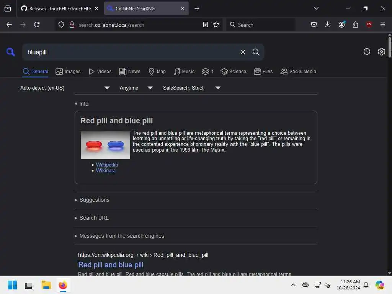
Task: Open the Windows Start menu
Action: pos(12,285)
